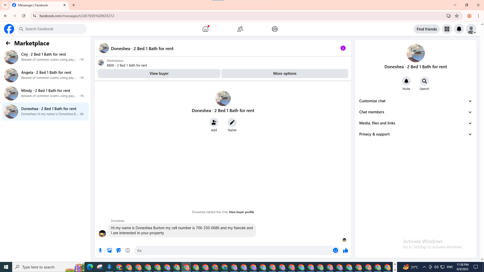Toggle conversation information panel icon
This screenshot has height=272, width=484.
click(x=343, y=48)
